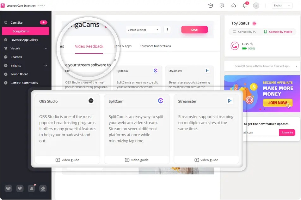Open OBS Studio video guide
The height and width of the screenshot is (200, 301).
coord(67,160)
